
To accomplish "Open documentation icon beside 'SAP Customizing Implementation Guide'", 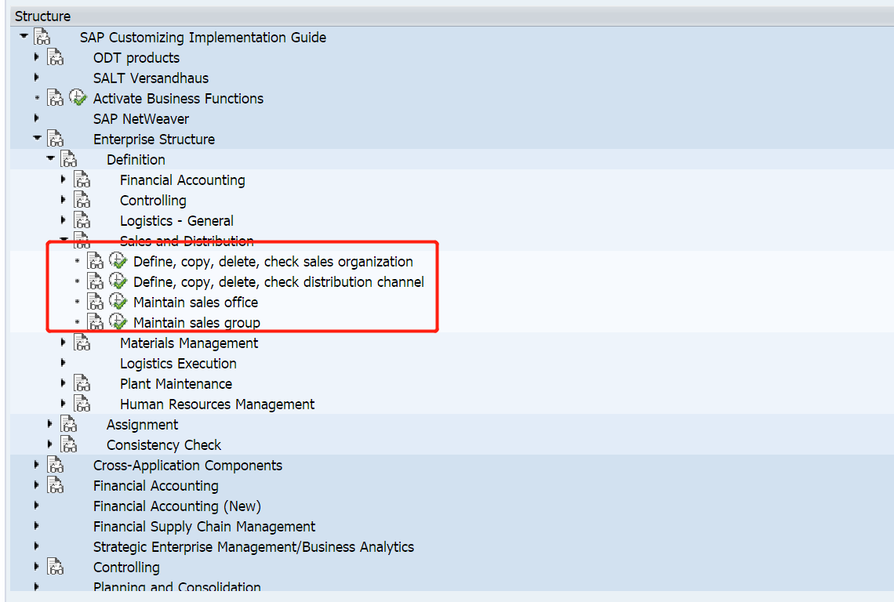I will point(42,36).
